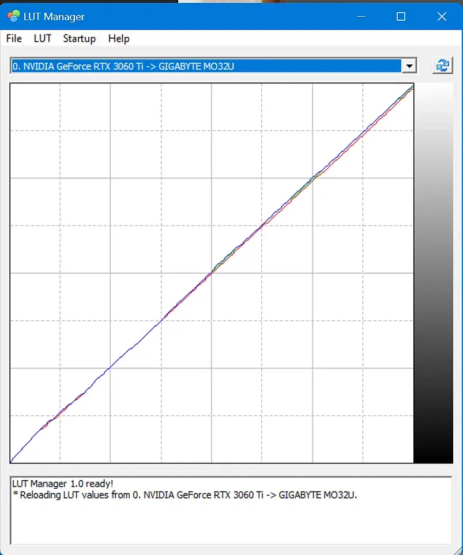Click the refresh display list icon
The image size is (463, 555).
click(442, 66)
